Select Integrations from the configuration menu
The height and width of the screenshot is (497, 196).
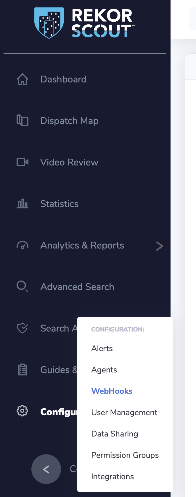[x=113, y=476]
